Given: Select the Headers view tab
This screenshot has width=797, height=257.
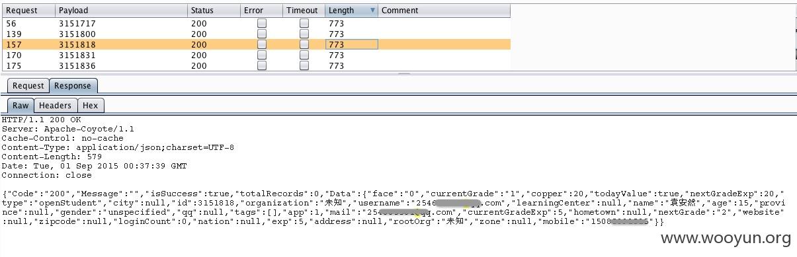Looking at the screenshot, I should click(55, 106).
